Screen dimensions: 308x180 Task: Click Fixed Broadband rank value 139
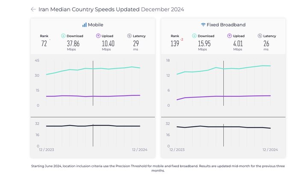pos(175,44)
